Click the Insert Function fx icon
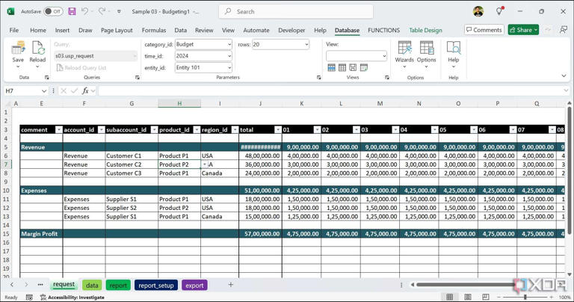The image size is (574, 302). [85, 91]
